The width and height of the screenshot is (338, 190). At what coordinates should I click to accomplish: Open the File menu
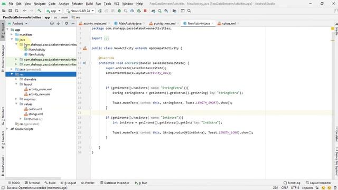[11, 4]
